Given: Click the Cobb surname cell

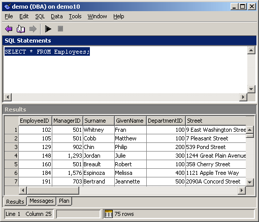Looking at the screenshot, I should tap(99, 138).
